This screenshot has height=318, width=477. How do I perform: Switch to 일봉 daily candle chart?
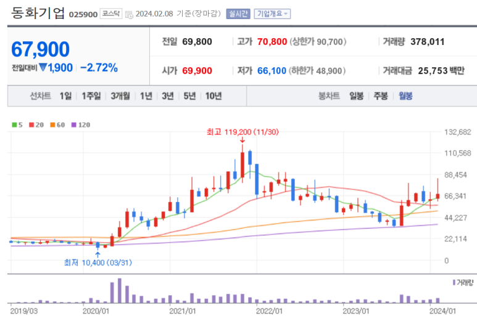pos(357,96)
